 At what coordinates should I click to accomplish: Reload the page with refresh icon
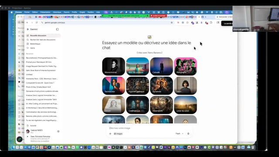[x=37, y=23]
